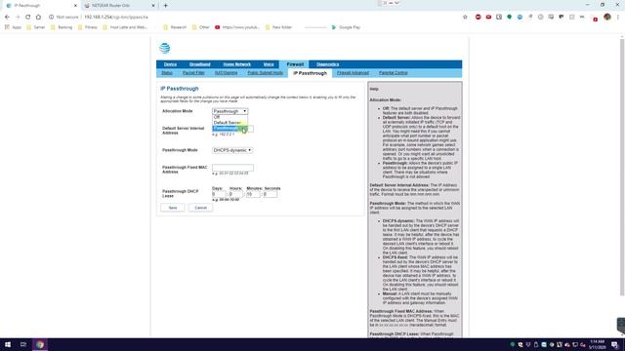The width and height of the screenshot is (625, 351).
Task: Open the Parental Control sub-tab
Action: tap(393, 73)
